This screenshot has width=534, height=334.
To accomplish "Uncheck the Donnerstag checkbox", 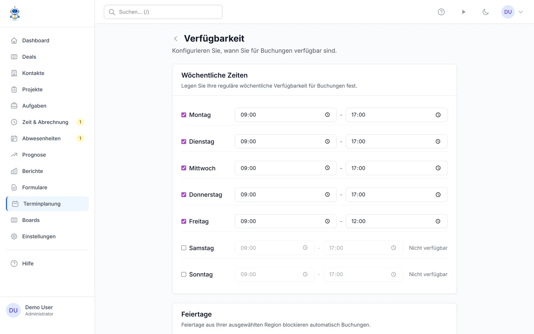I will 184,195.
